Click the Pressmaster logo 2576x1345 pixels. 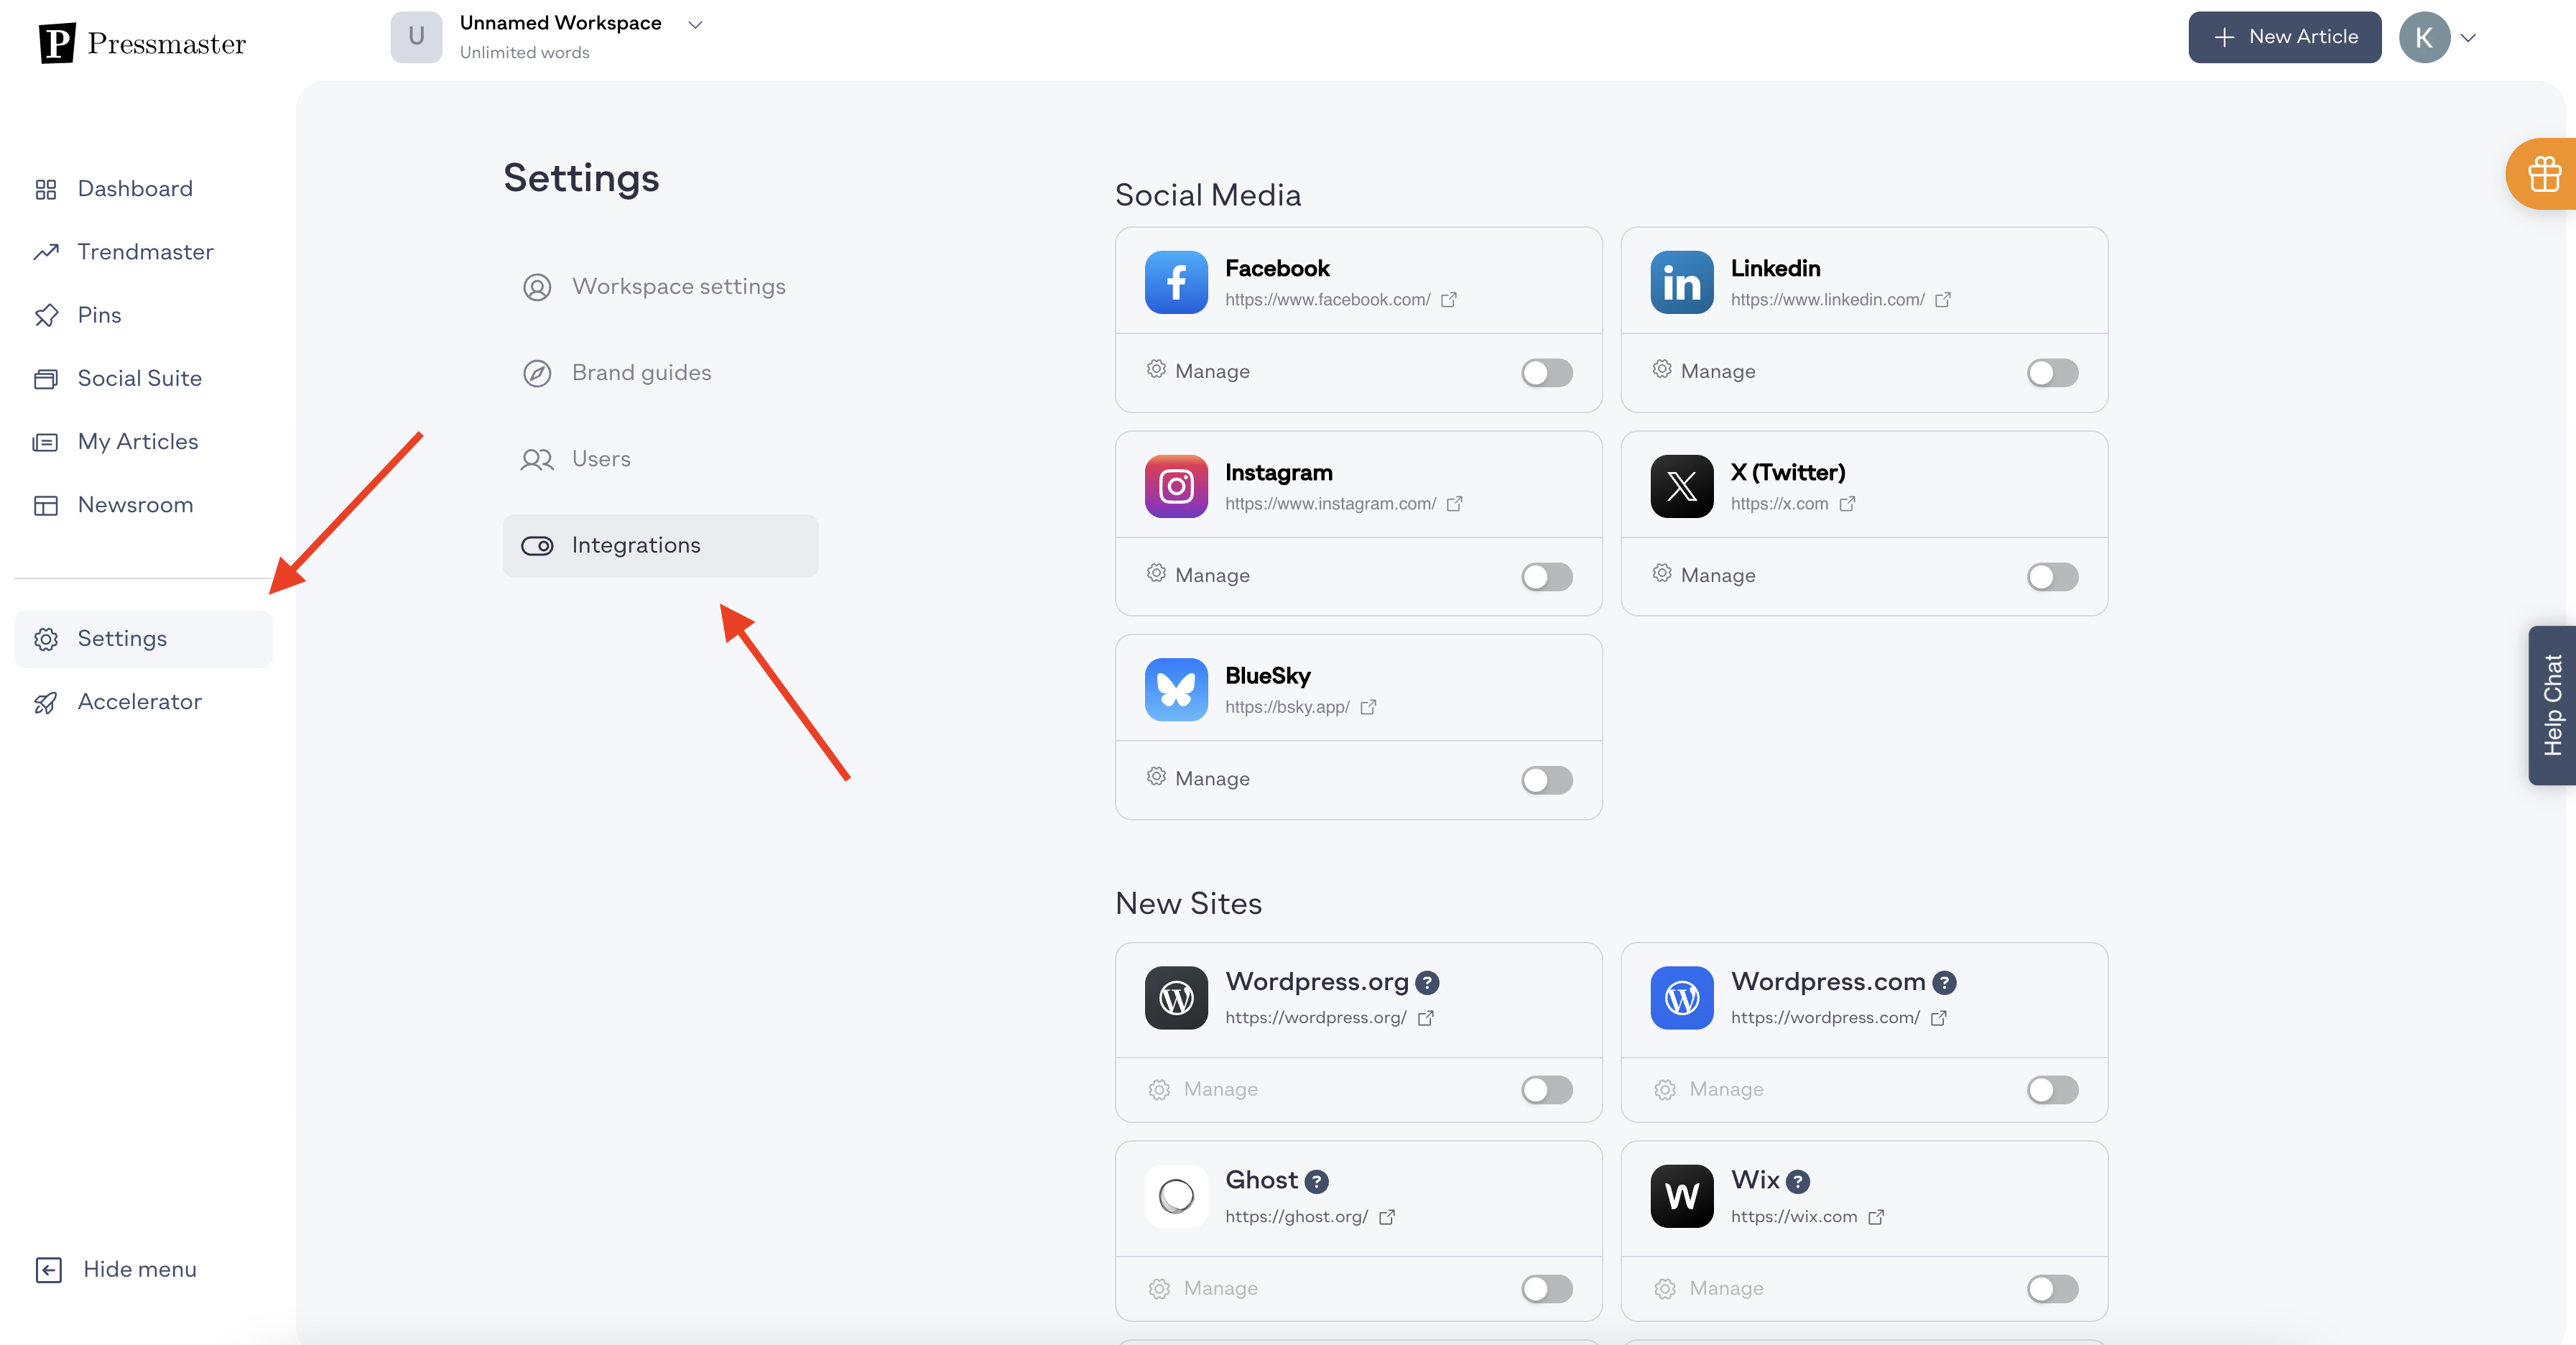click(142, 43)
